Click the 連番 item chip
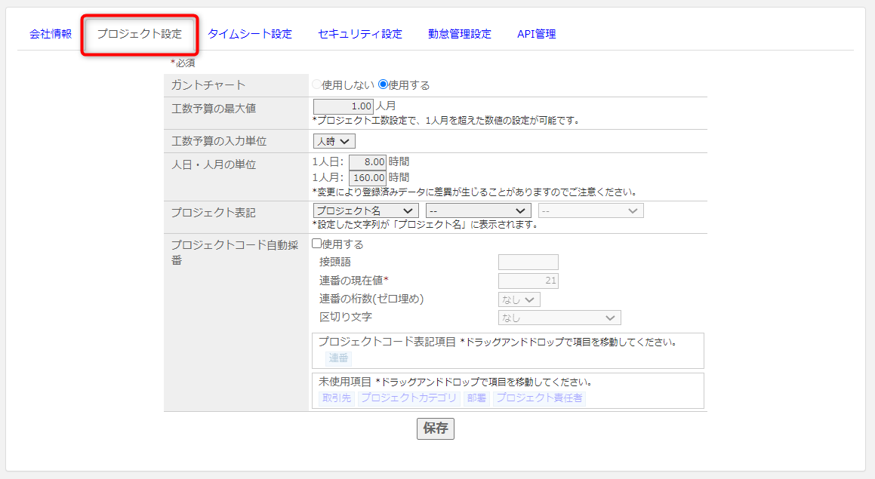 (338, 358)
